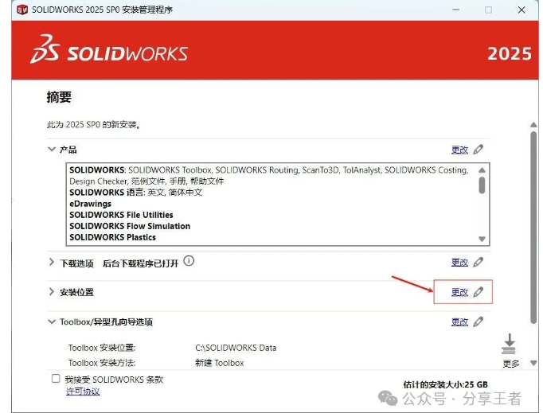The height and width of the screenshot is (413, 543).
Task: Click 更改 link for 下载选项
Action: 459,263
